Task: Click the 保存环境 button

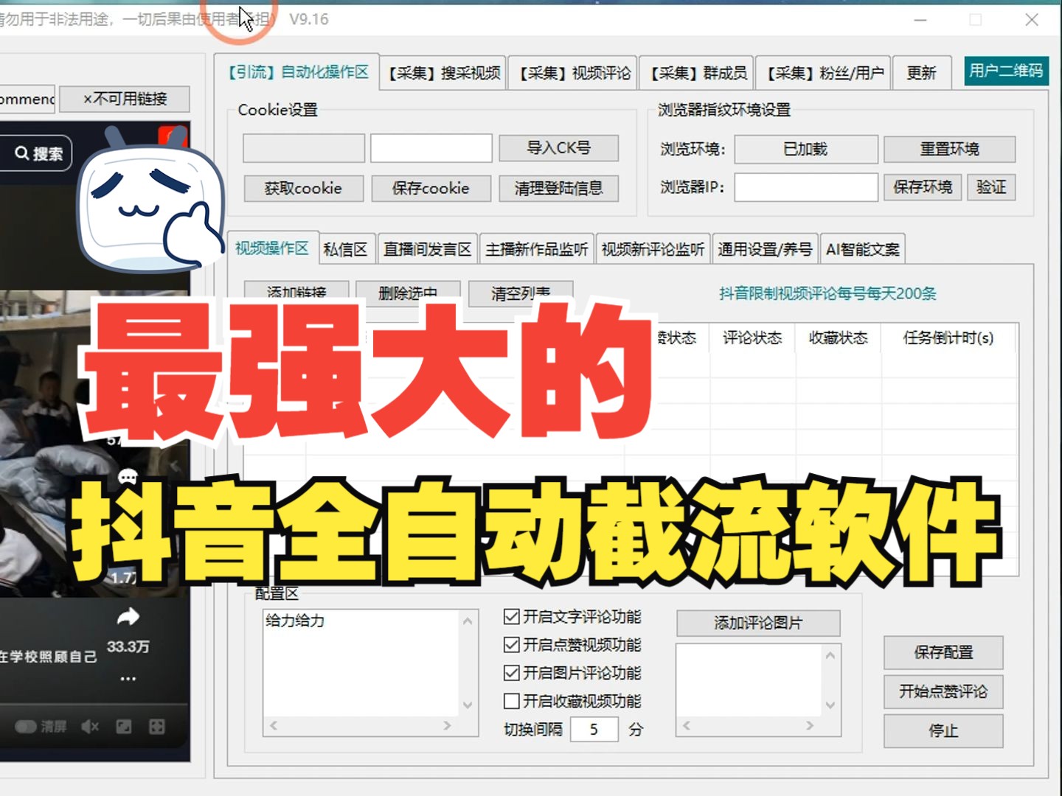Action: click(x=923, y=187)
